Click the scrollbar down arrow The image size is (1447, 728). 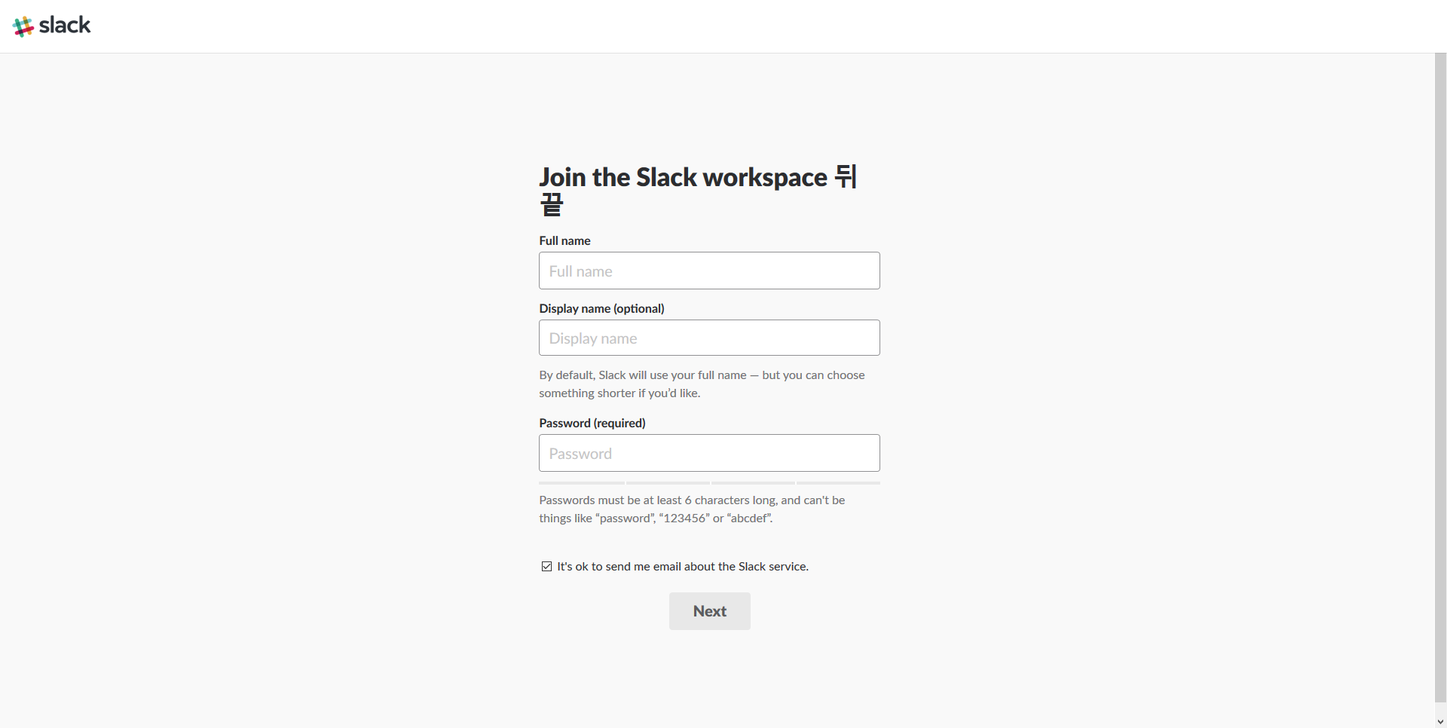tap(1440, 722)
